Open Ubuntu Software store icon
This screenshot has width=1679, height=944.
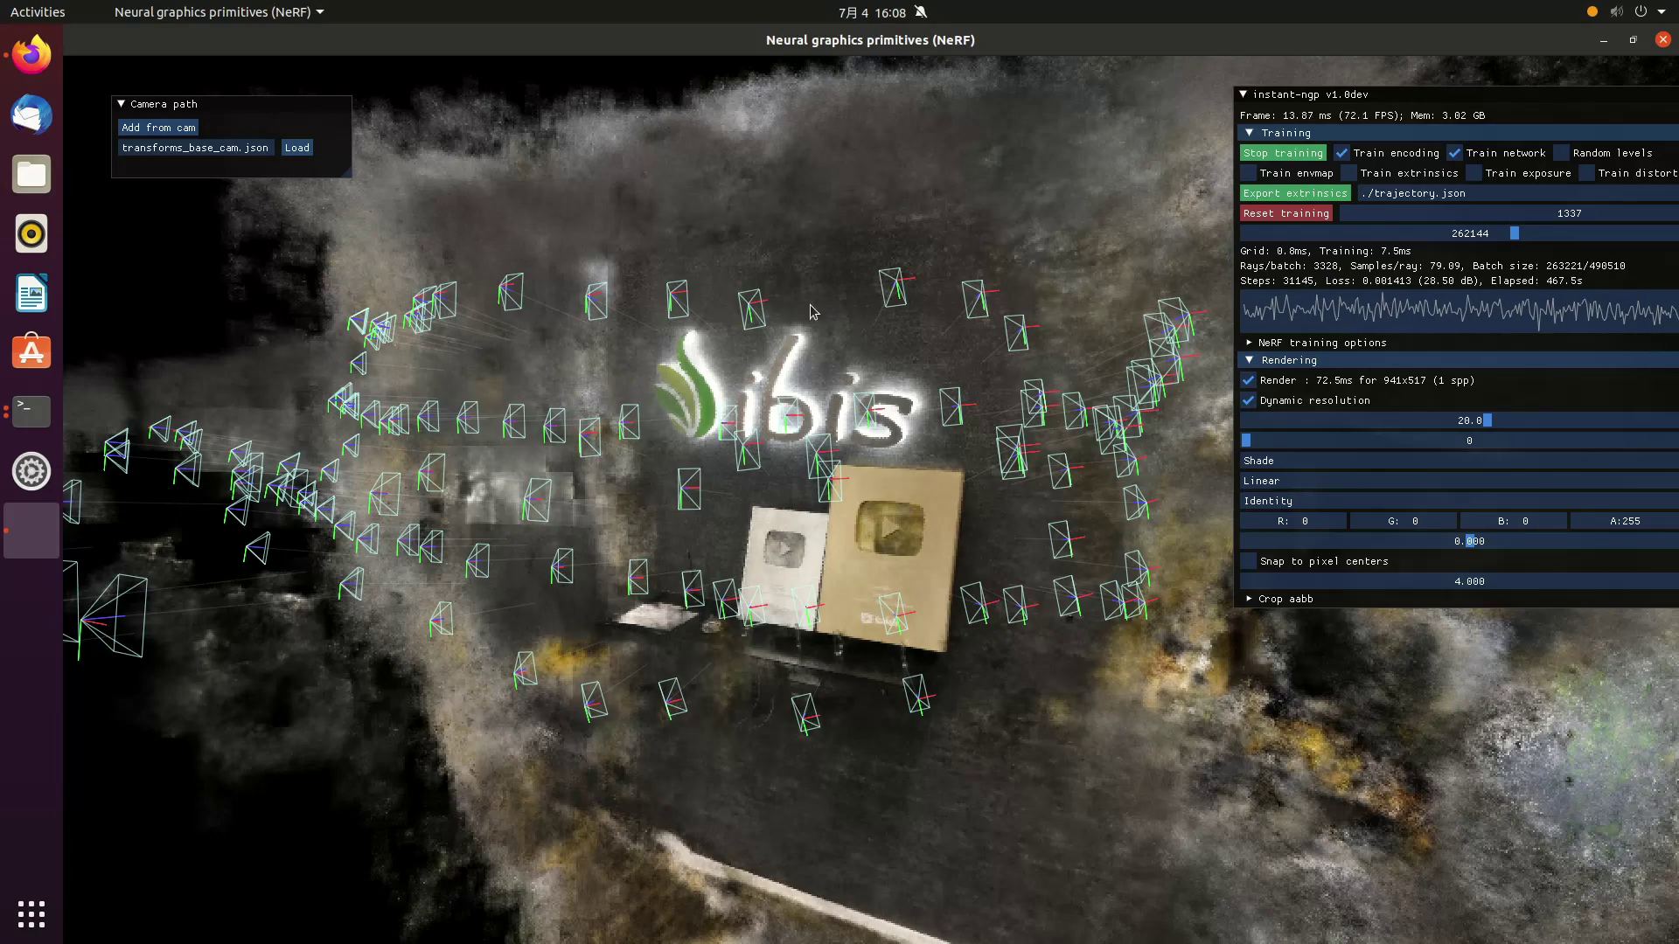pos(31,352)
